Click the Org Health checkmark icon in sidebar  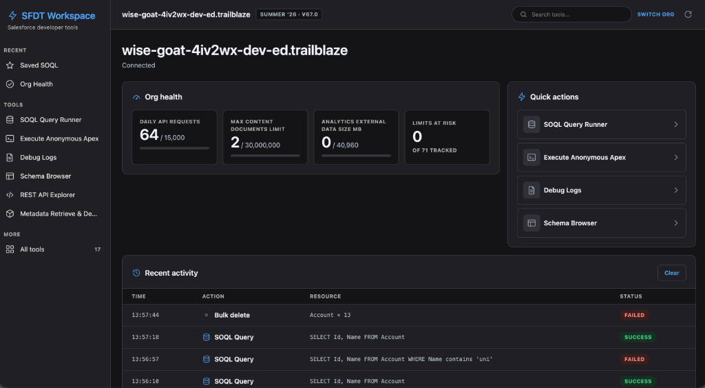tap(10, 84)
